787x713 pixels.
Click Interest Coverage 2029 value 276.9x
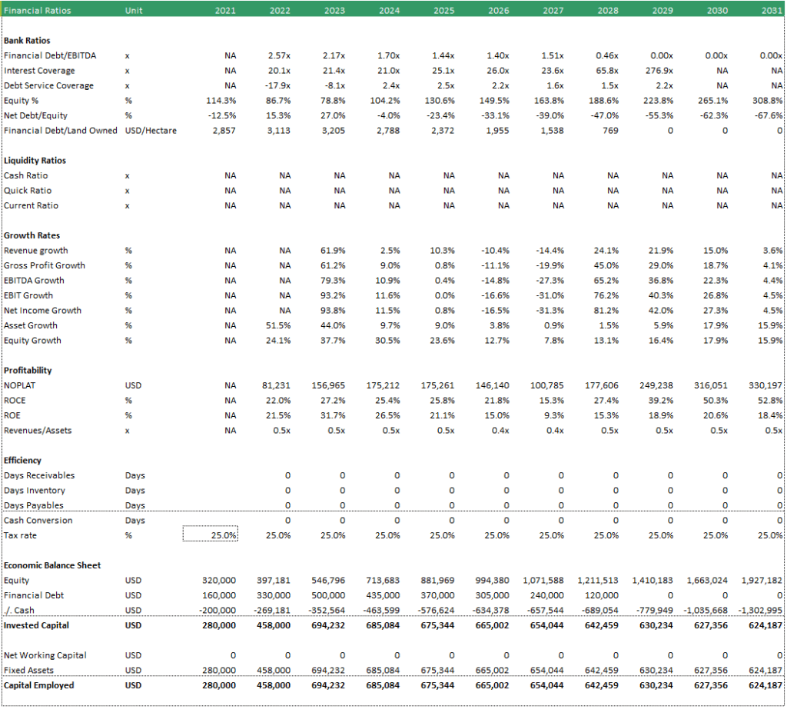[659, 71]
